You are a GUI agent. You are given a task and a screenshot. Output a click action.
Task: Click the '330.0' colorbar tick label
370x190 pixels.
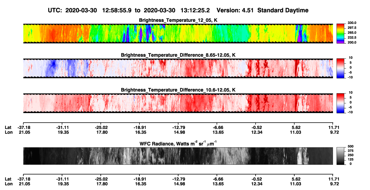coord(351,23)
